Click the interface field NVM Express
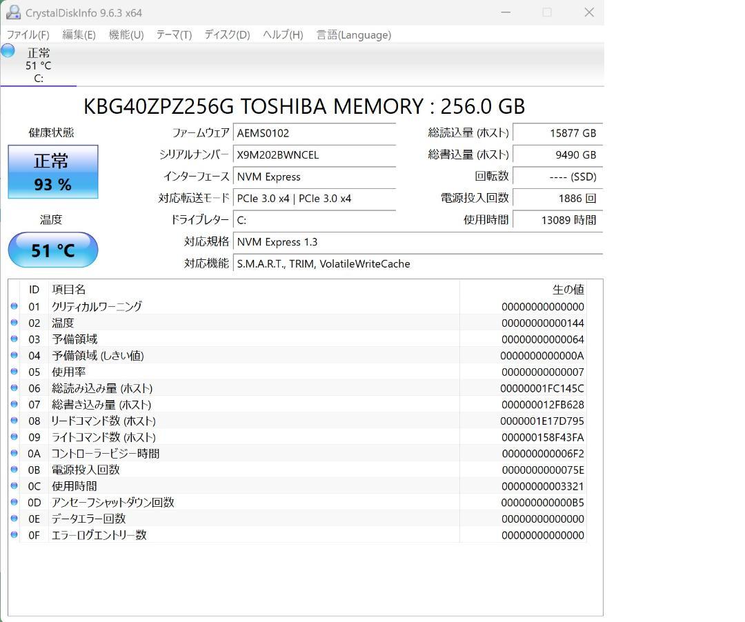This screenshot has width=745, height=622. (x=315, y=177)
